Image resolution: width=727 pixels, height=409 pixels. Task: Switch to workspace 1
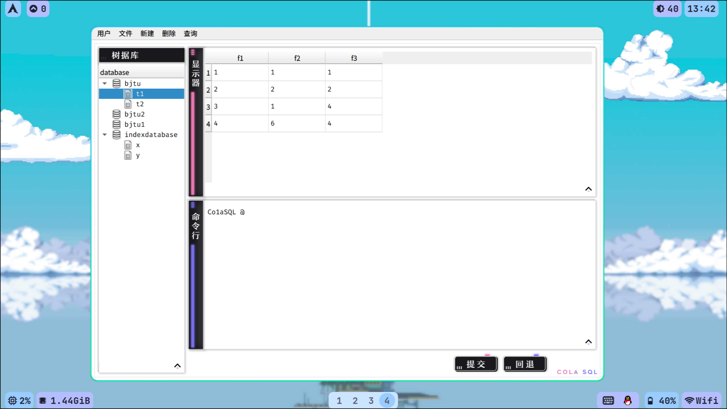[339, 400]
